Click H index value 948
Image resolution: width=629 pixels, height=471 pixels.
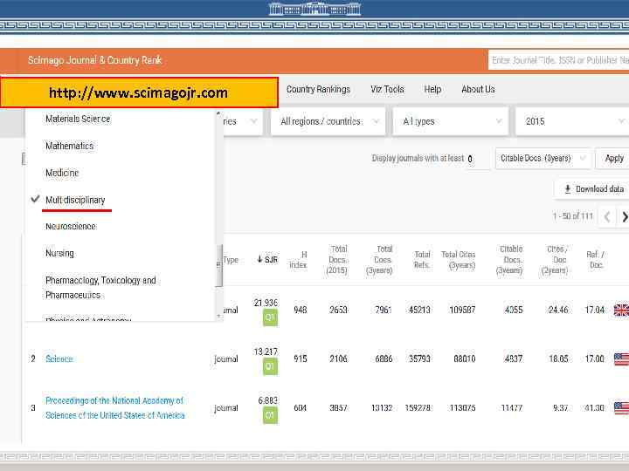tap(300, 310)
